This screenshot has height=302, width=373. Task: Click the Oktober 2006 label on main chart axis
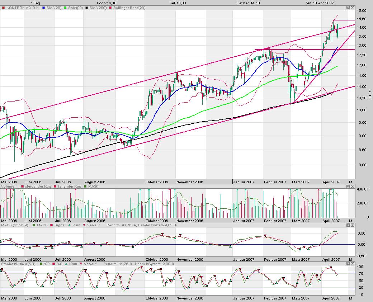(x=157, y=182)
